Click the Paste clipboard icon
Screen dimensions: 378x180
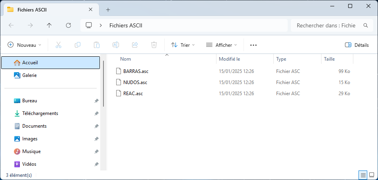pos(97,45)
